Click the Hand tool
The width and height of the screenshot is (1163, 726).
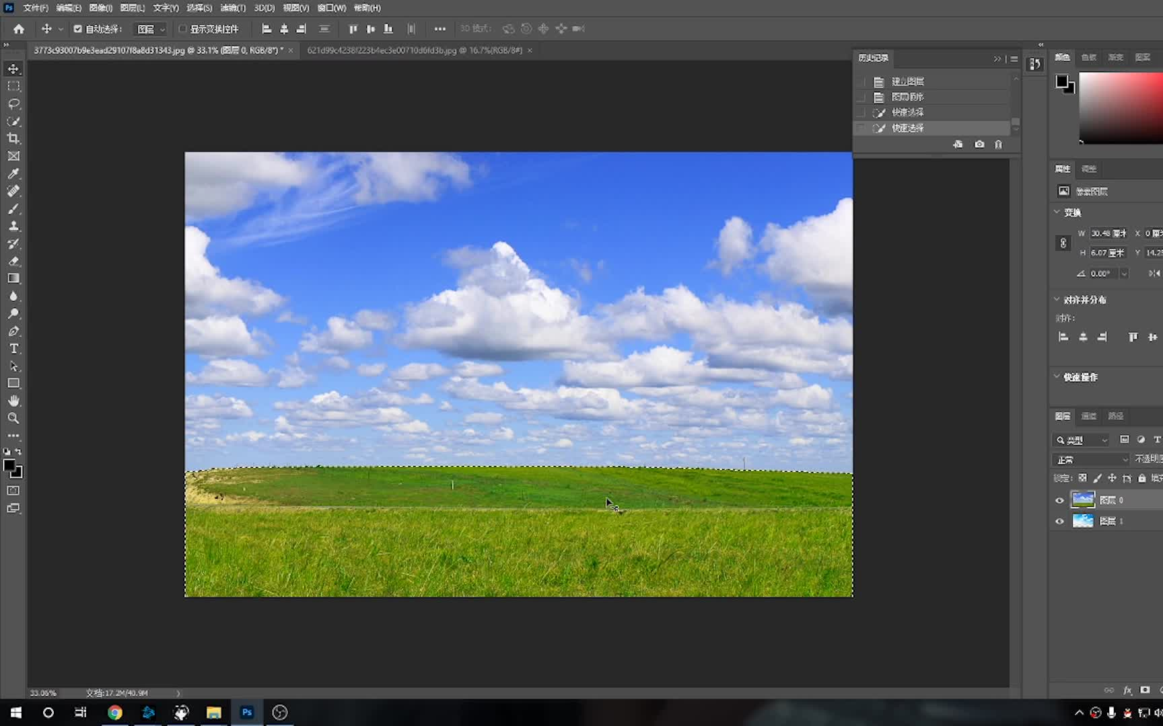(13, 401)
